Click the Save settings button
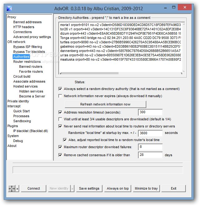Screen dimensions: 200x206 pyautogui.click(x=89, y=189)
